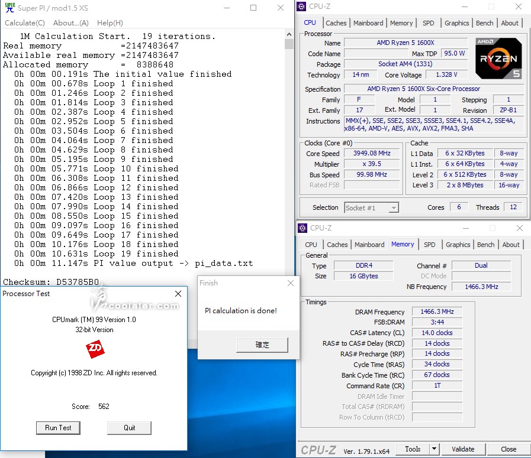This screenshot has height=458, width=531.
Task: Click the Level 3 cache 2 x 8 MBytes value
Action: (465, 185)
